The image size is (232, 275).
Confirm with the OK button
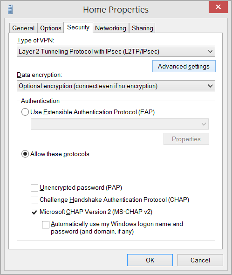coord(150,260)
